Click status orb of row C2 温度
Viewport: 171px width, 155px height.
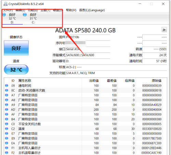(6, 129)
